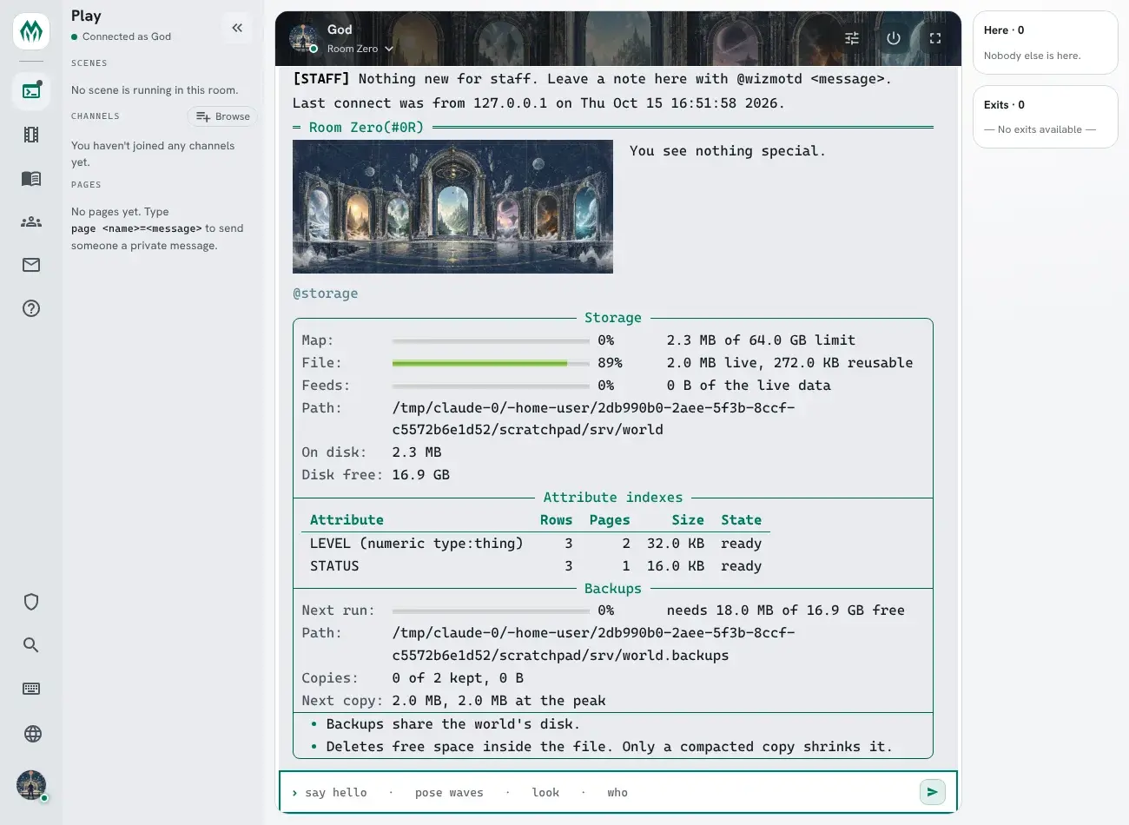Screen dimensions: 1129x825
Task: Click the Feeds usage progress bar
Action: click(491, 386)
